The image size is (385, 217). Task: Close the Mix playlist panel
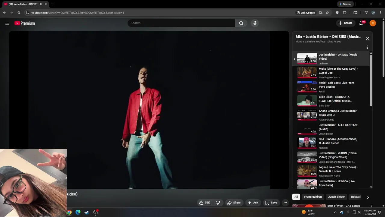(367, 39)
